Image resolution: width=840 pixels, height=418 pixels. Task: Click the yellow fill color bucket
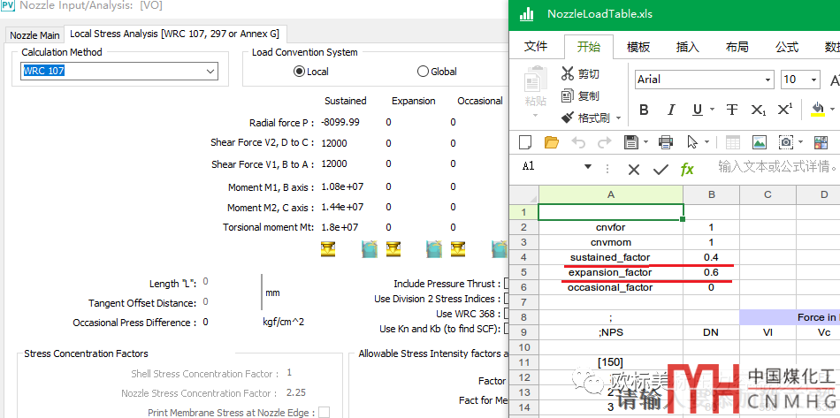tap(818, 110)
